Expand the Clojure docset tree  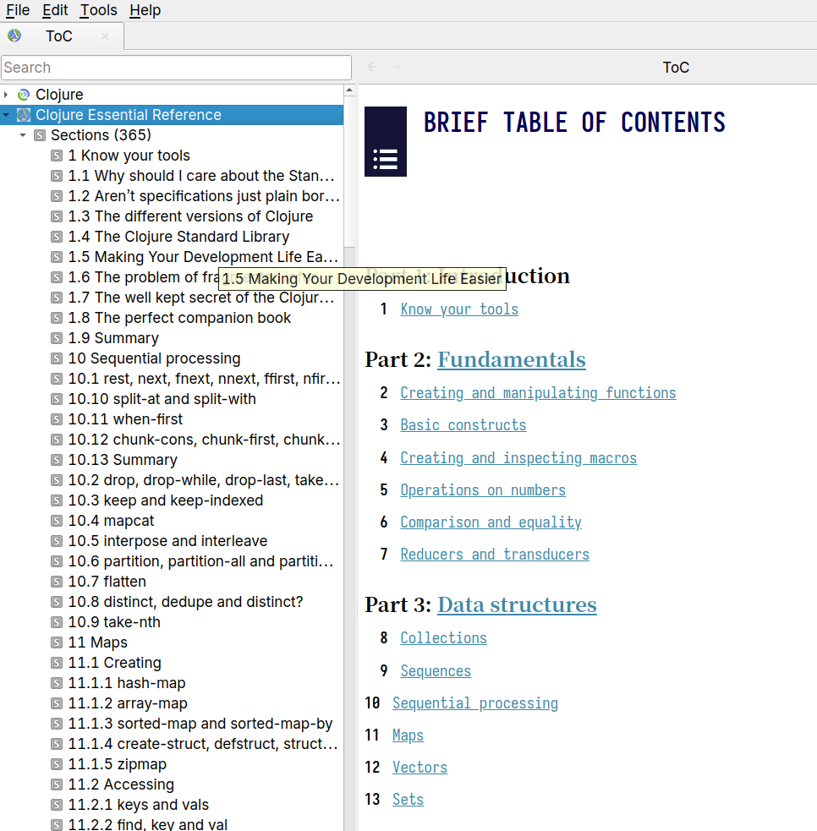[x=6, y=95]
